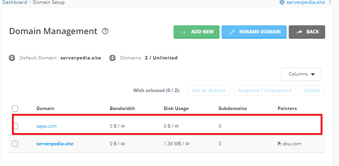
Task: Click the plus icon on Add New
Action: pyautogui.click(x=184, y=32)
